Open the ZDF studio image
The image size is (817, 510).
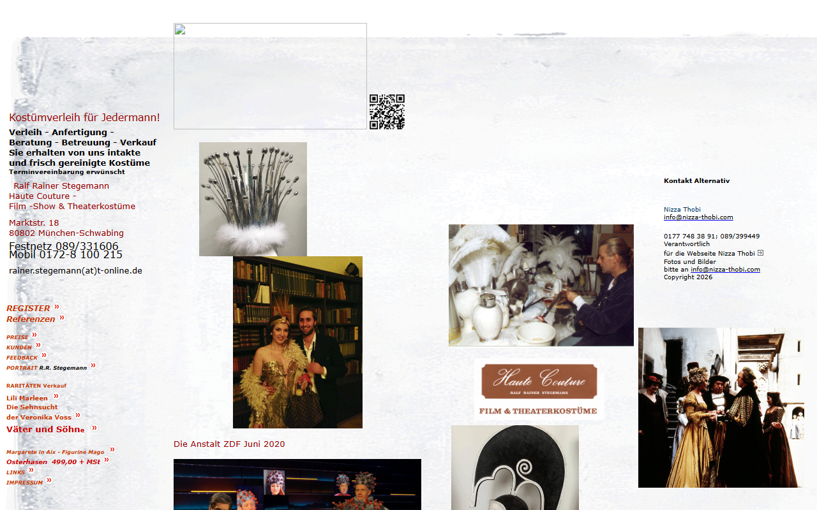[297, 484]
